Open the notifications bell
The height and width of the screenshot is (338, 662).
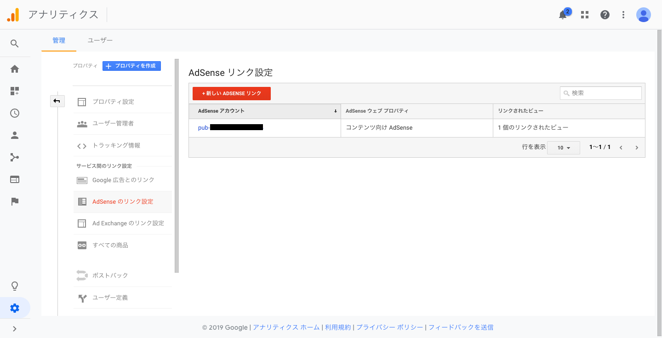[x=563, y=15]
